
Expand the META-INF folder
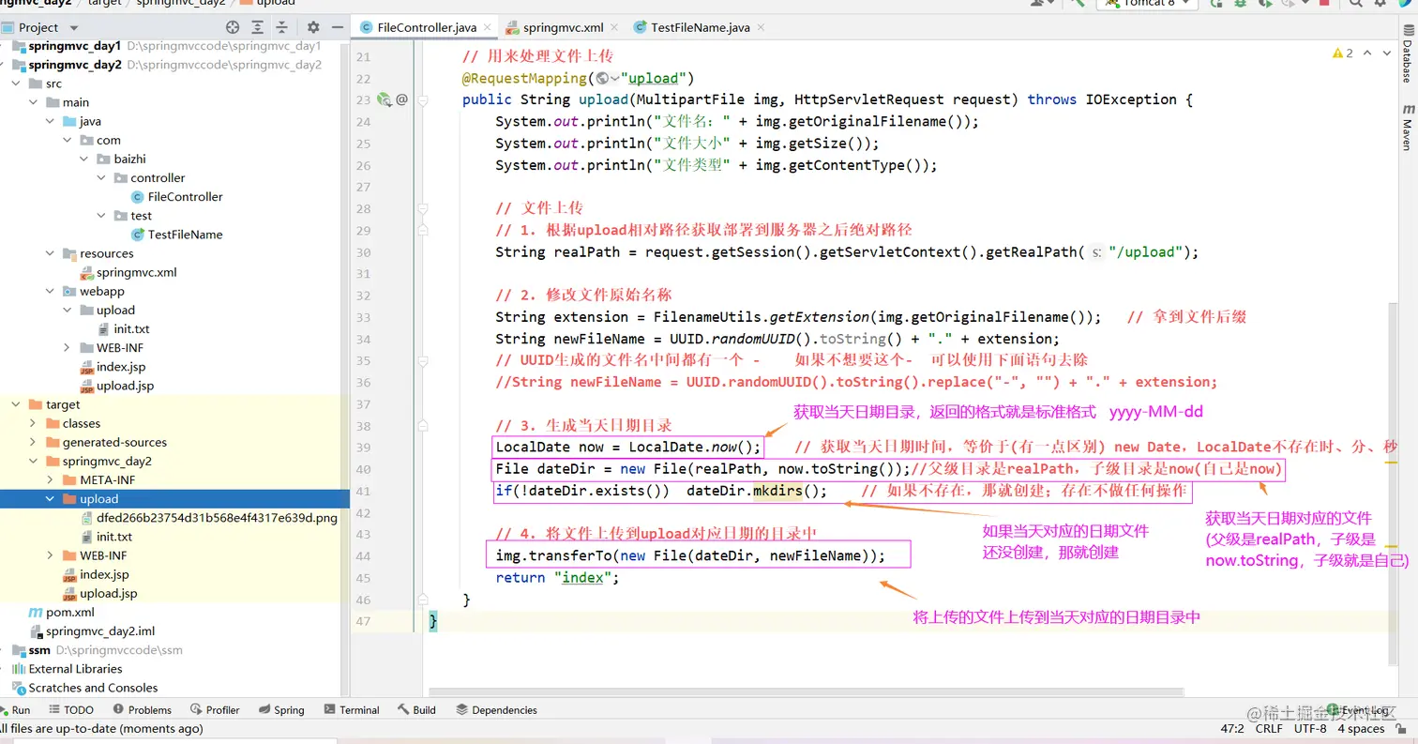52,480
